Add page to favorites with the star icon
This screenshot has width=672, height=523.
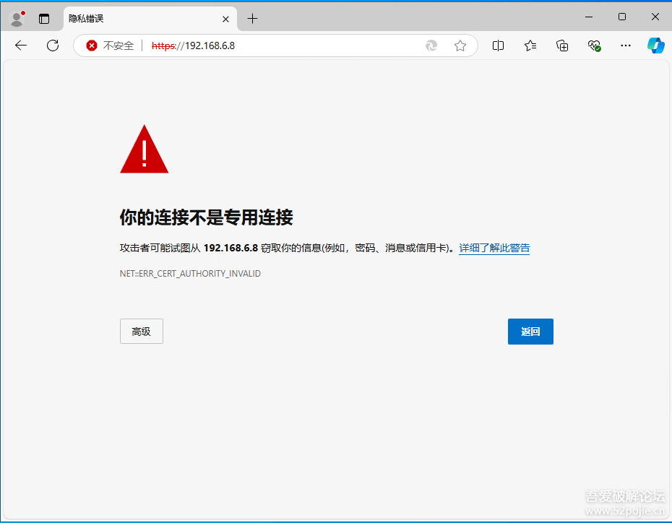(x=460, y=46)
